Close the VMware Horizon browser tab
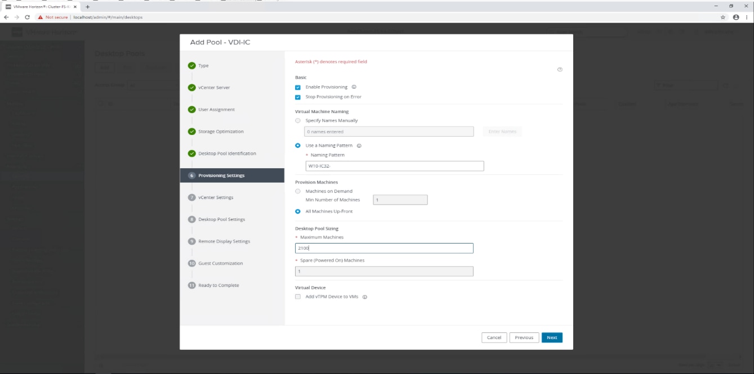This screenshot has height=374, width=754. click(x=75, y=6)
